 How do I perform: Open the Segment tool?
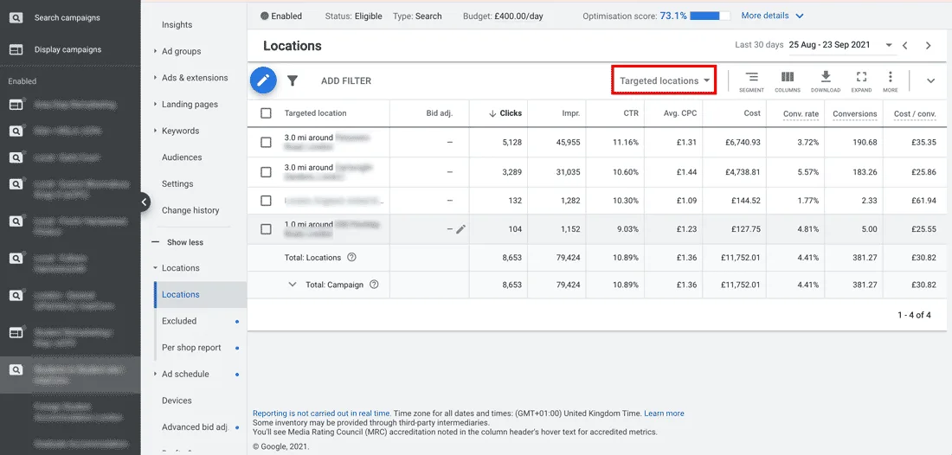751,81
